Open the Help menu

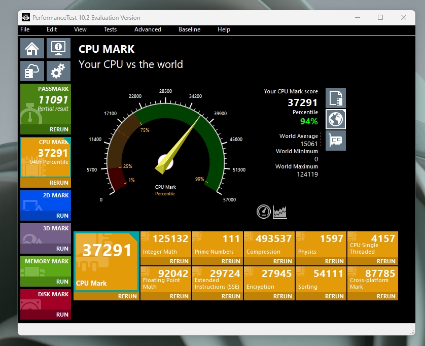tap(224, 29)
